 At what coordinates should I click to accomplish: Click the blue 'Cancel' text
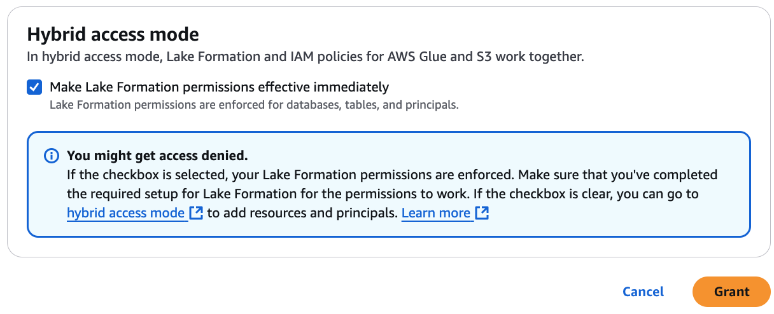643,292
